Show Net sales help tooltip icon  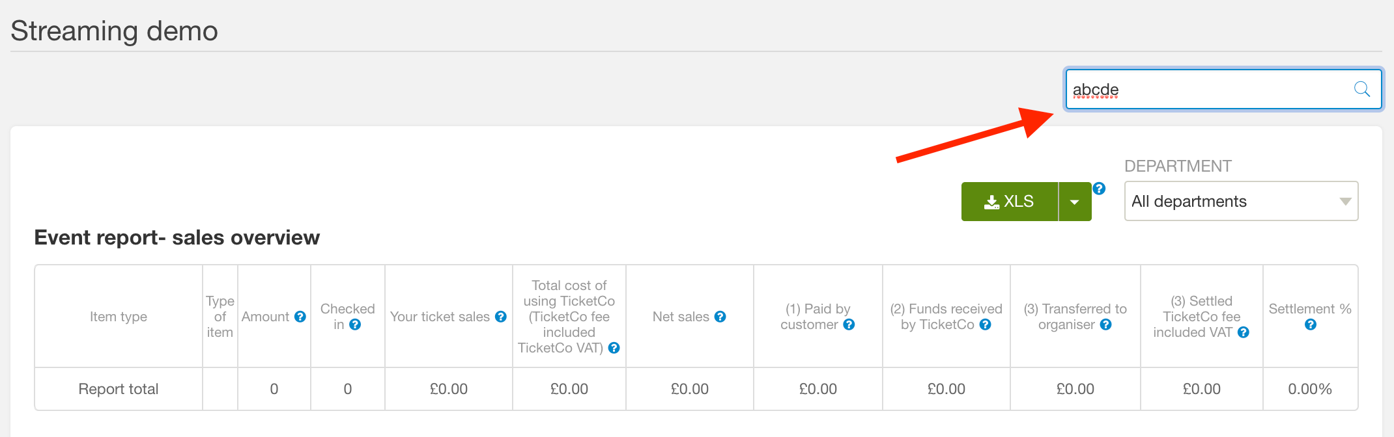[720, 317]
